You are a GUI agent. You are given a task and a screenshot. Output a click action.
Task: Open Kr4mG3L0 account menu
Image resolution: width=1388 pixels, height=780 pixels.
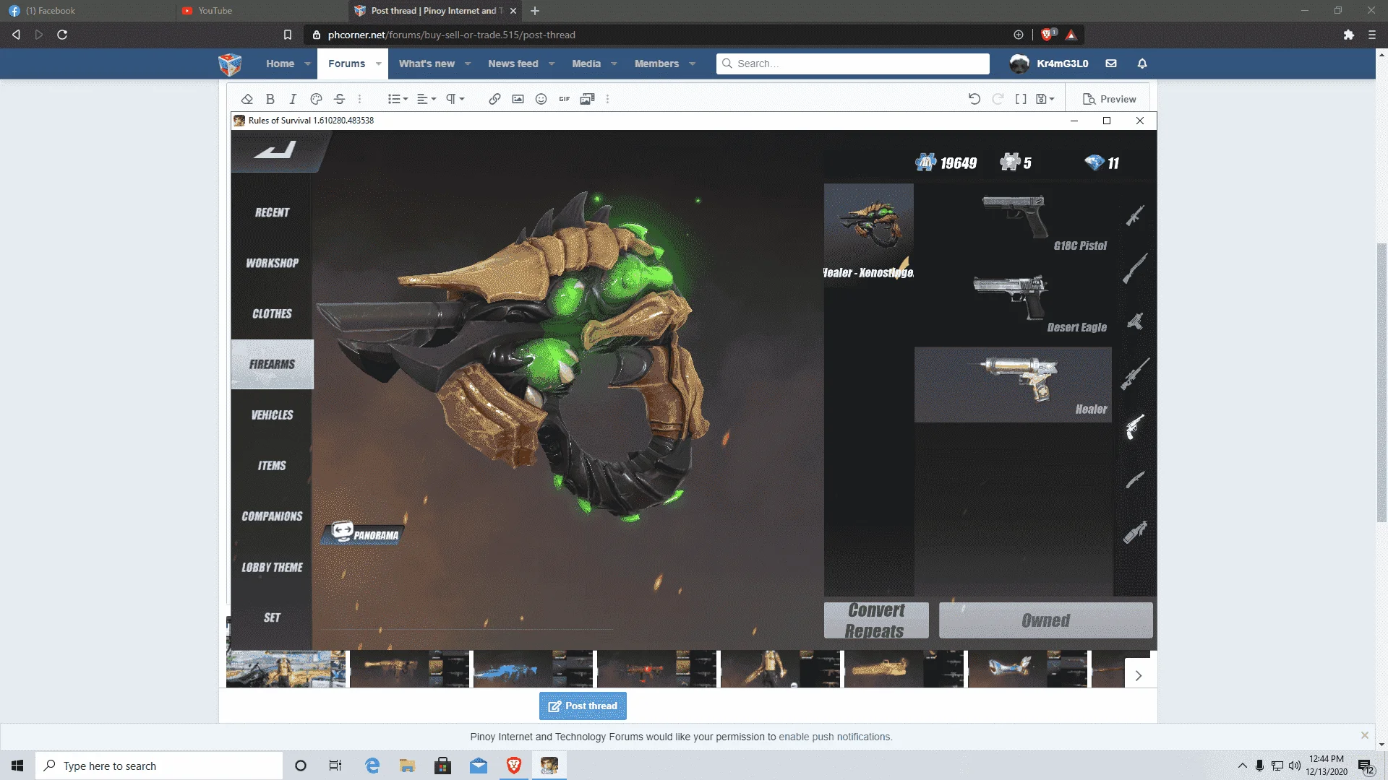1049,64
